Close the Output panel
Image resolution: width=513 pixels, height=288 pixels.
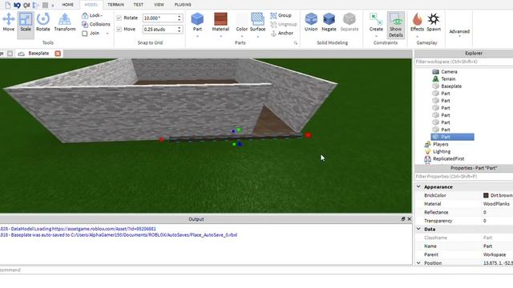click(x=410, y=219)
